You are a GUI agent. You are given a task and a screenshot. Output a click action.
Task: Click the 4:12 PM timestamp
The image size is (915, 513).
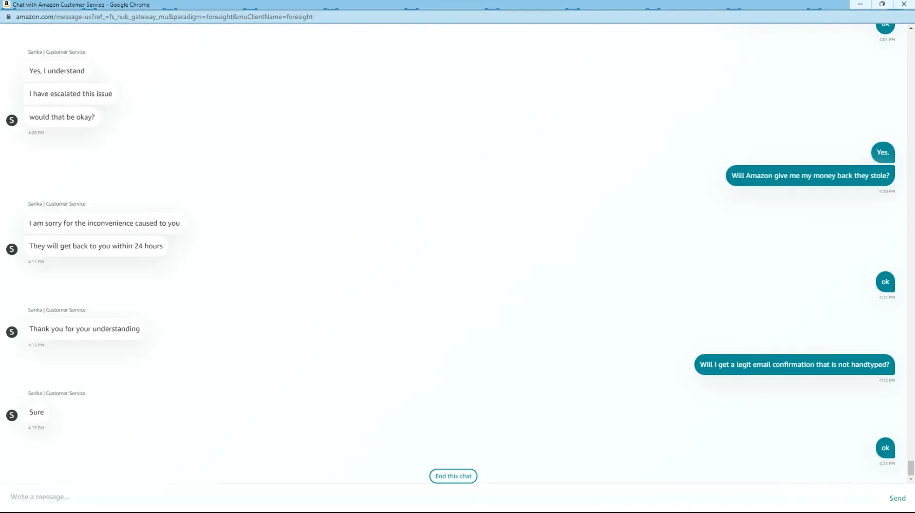pyautogui.click(x=36, y=345)
